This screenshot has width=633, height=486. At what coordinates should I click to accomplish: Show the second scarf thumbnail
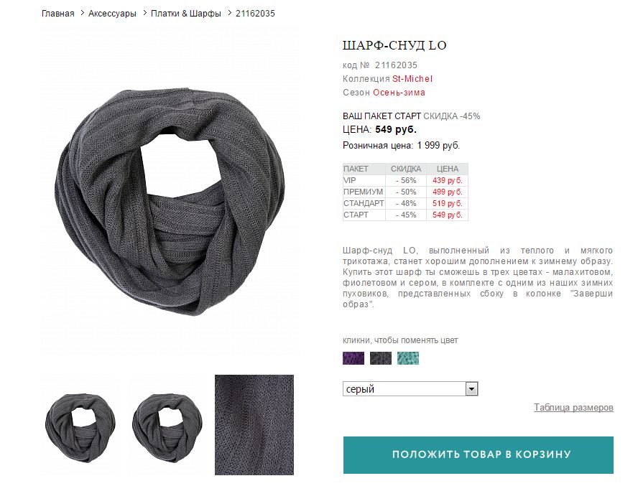pyautogui.click(x=167, y=428)
